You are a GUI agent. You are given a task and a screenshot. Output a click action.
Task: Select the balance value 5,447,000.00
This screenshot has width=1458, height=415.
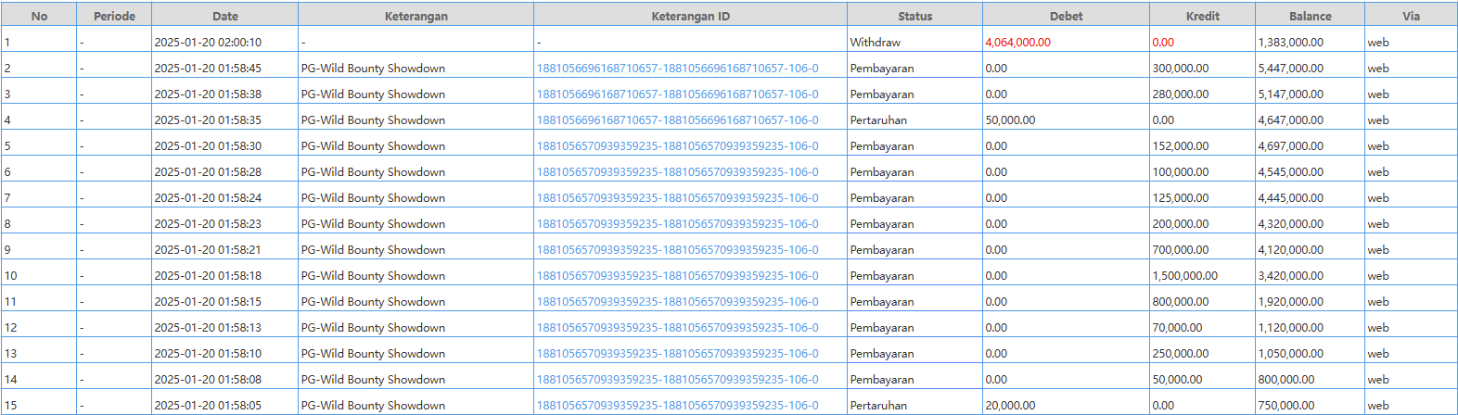click(x=1291, y=69)
